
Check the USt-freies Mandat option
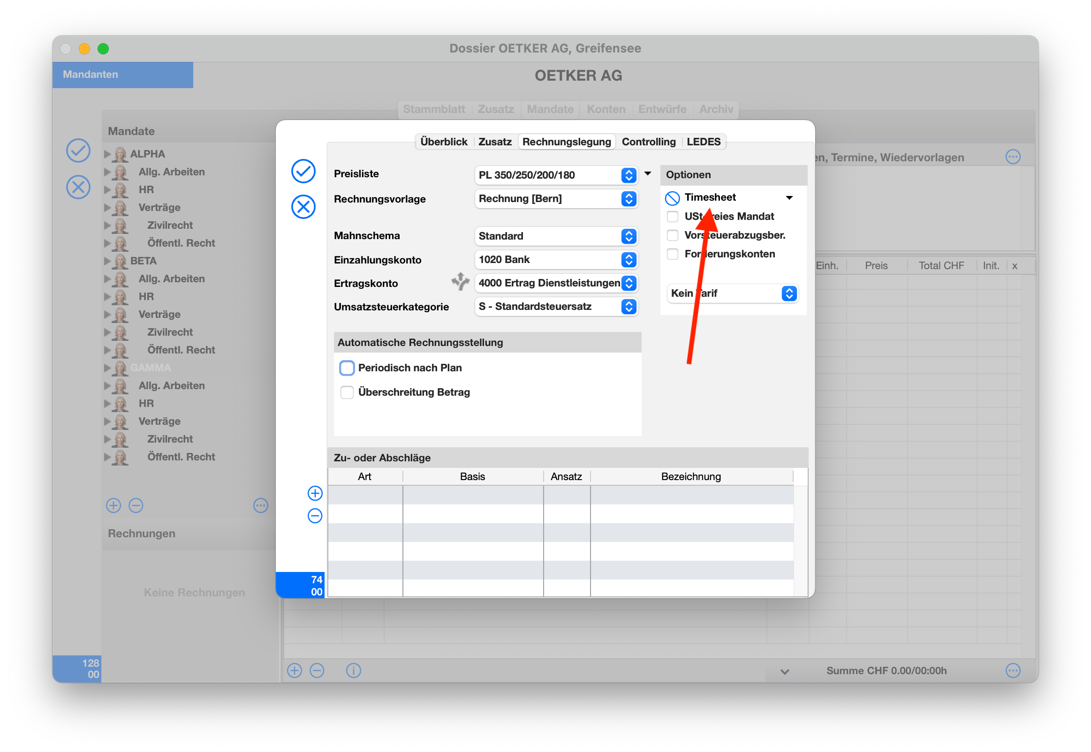pos(673,217)
